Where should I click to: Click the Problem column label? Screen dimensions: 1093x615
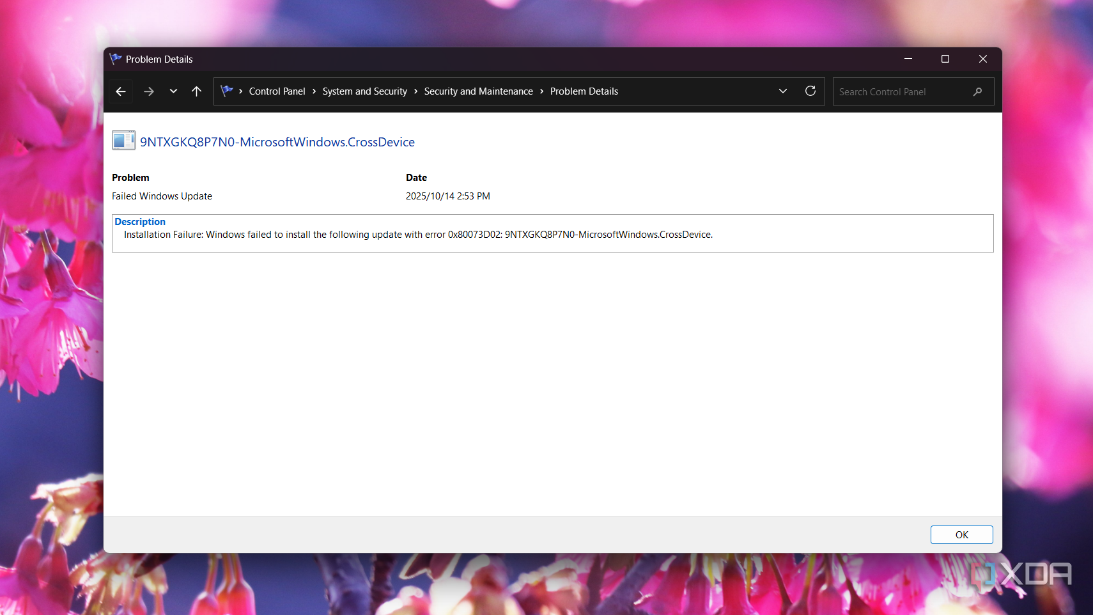click(x=130, y=178)
